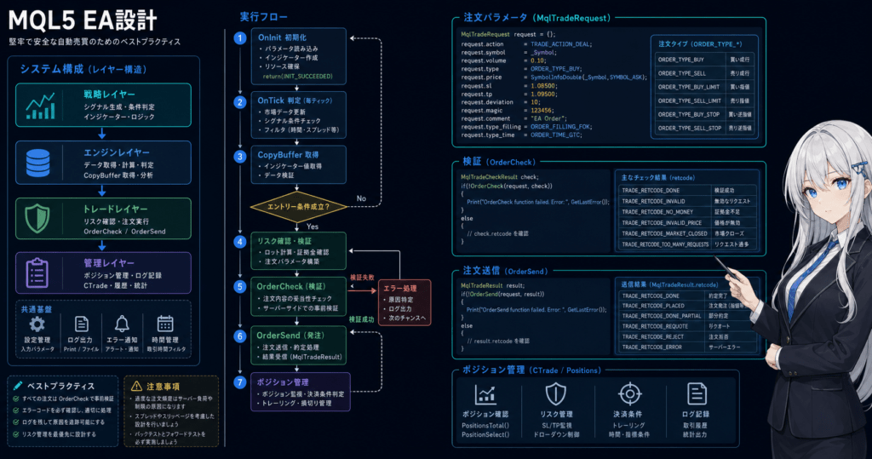Click the PositionsTotal() text
This screenshot has height=459, width=872.
[485, 426]
